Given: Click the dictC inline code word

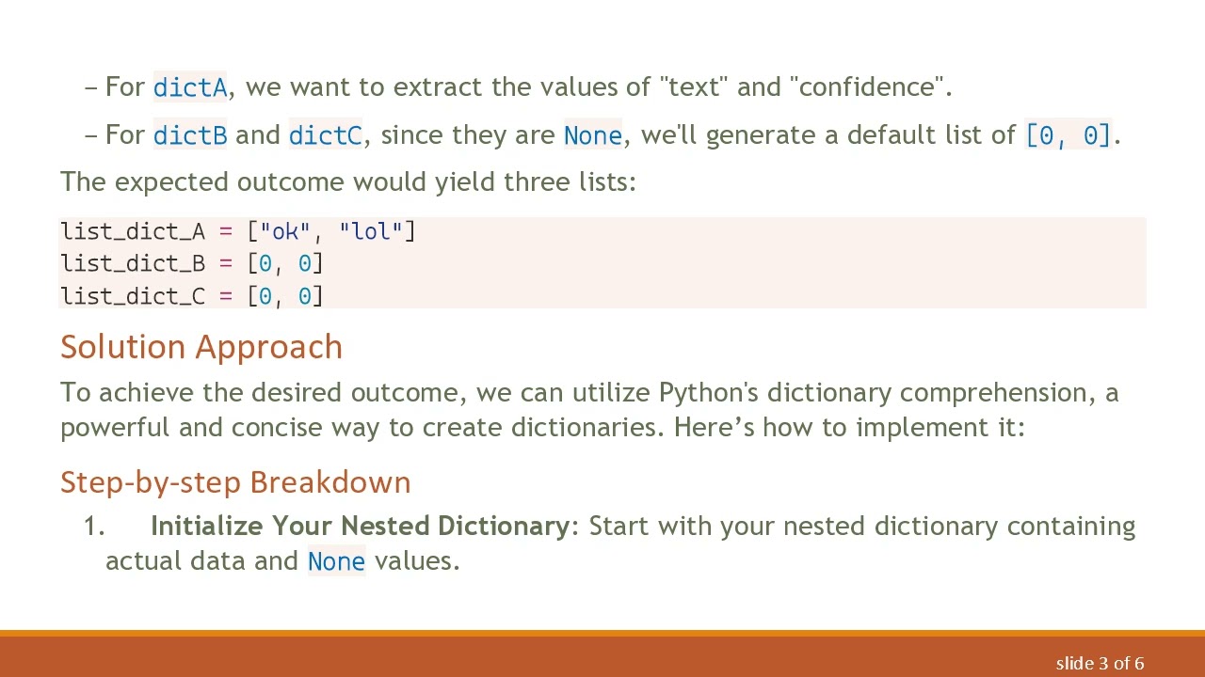Looking at the screenshot, I should (x=325, y=135).
